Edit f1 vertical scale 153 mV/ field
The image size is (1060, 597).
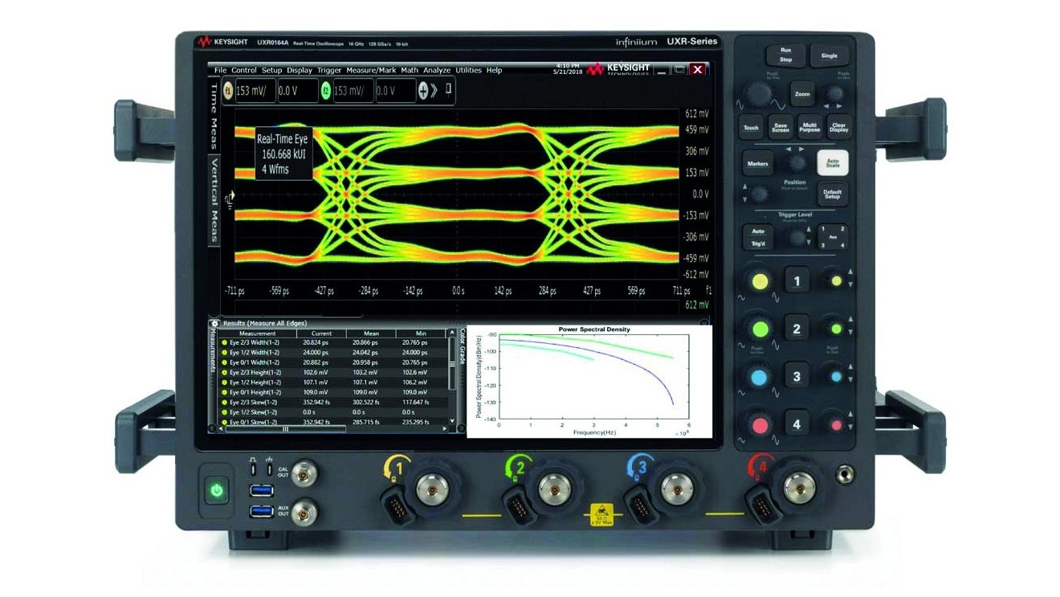pos(254,91)
